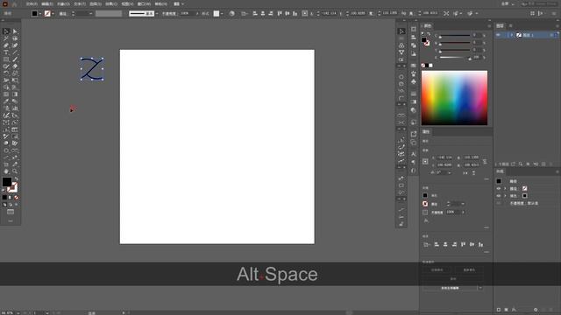Select the Rectangle tool

(6, 59)
